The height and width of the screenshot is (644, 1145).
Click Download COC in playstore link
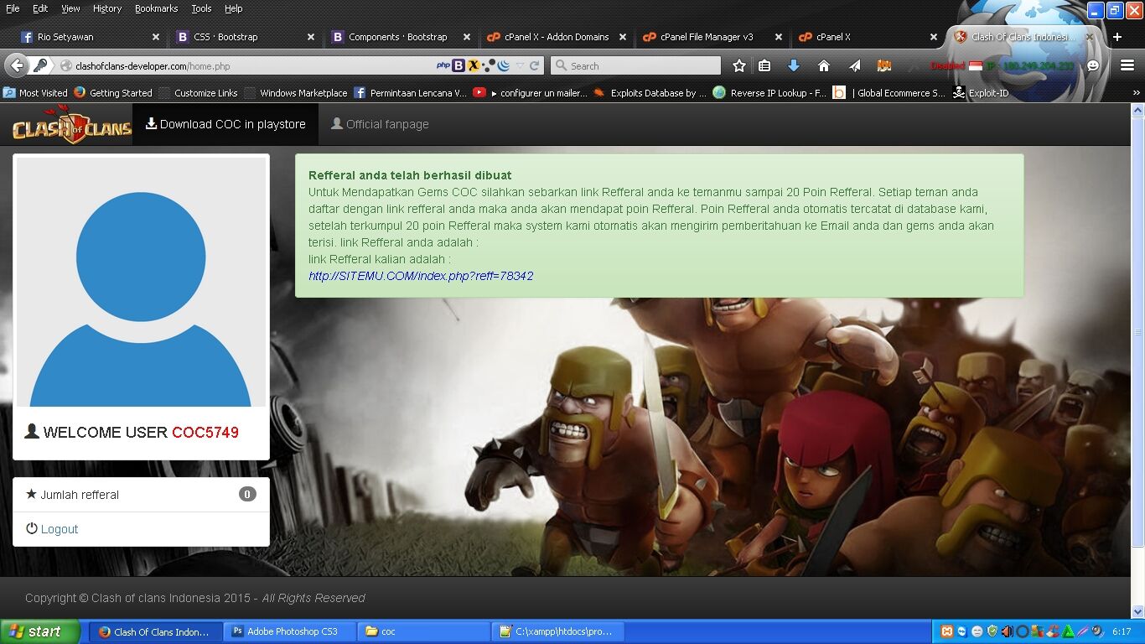(225, 124)
